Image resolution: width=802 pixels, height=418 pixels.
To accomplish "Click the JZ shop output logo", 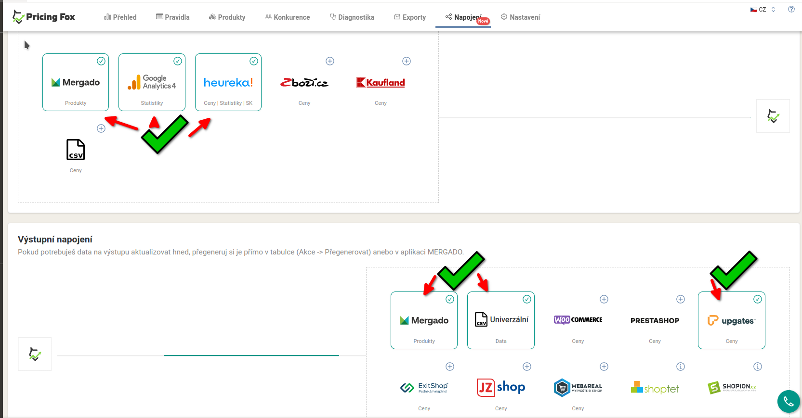I will pos(501,387).
